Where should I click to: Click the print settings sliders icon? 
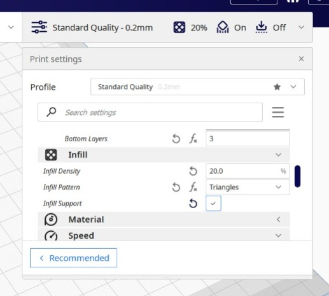[39, 27]
